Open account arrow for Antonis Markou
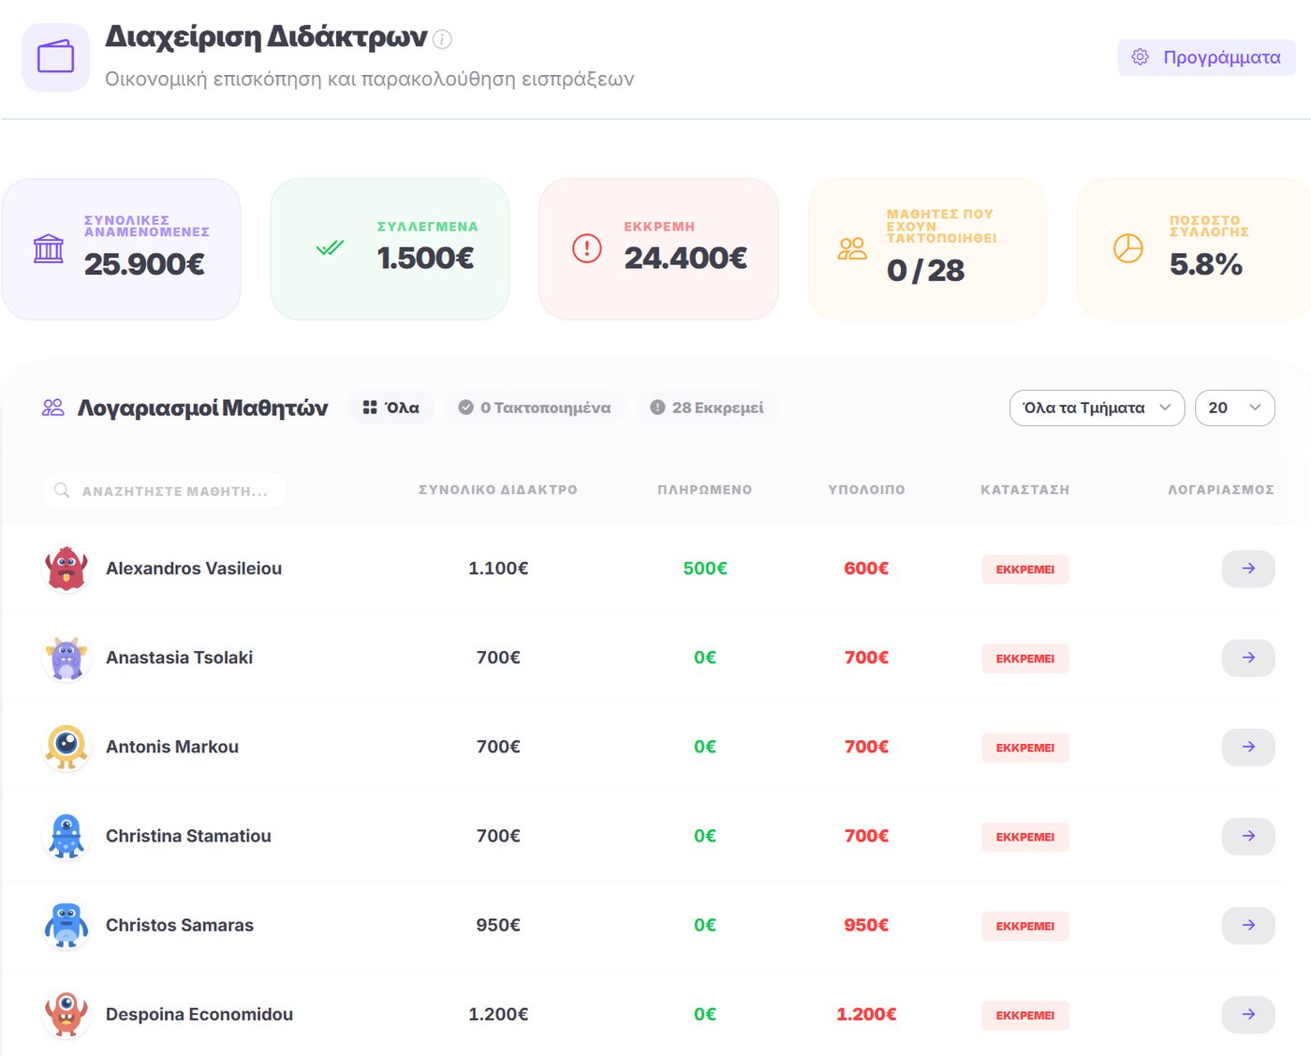The image size is (1311, 1056). coord(1248,747)
